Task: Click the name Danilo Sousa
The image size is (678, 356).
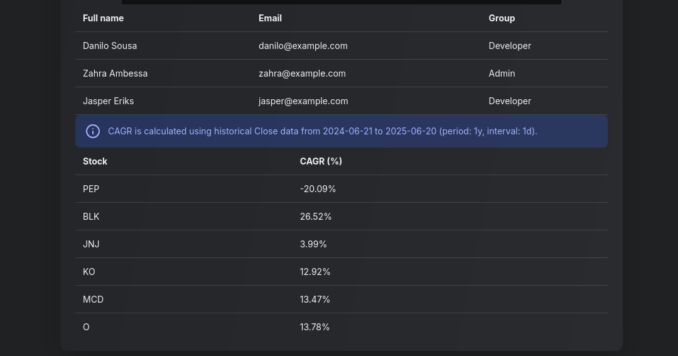Action: coord(110,46)
